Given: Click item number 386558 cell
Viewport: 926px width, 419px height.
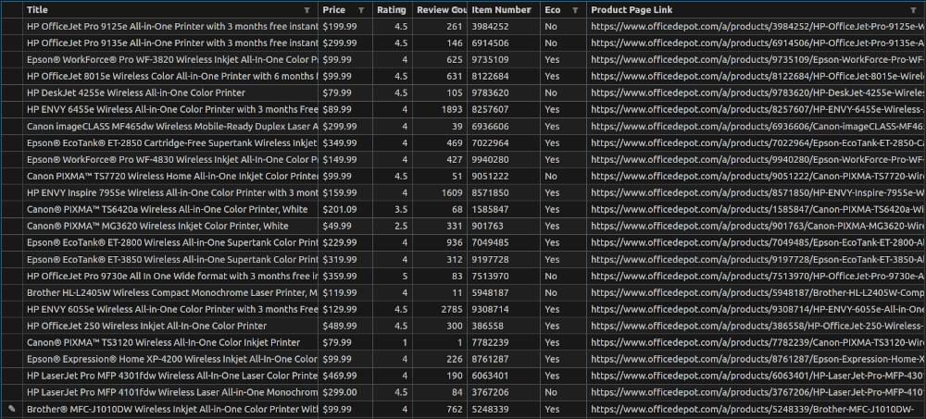Looking at the screenshot, I should [x=504, y=326].
